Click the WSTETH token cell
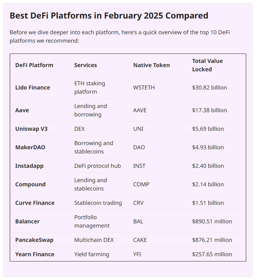257x280 pixels. 144,87
